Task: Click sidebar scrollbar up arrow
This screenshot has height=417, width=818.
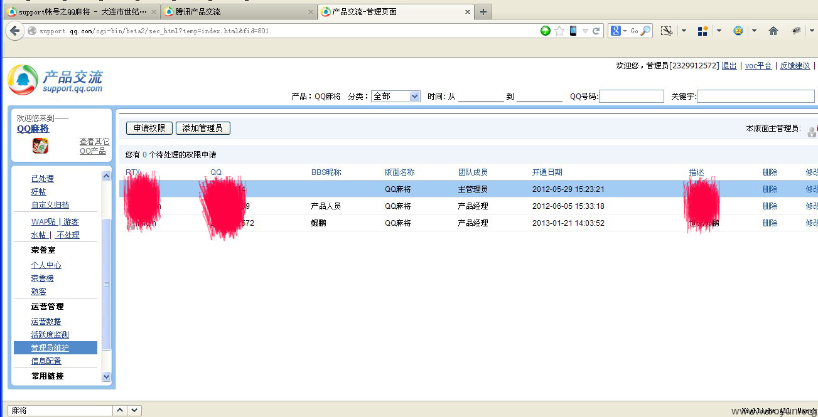Action: 106,176
